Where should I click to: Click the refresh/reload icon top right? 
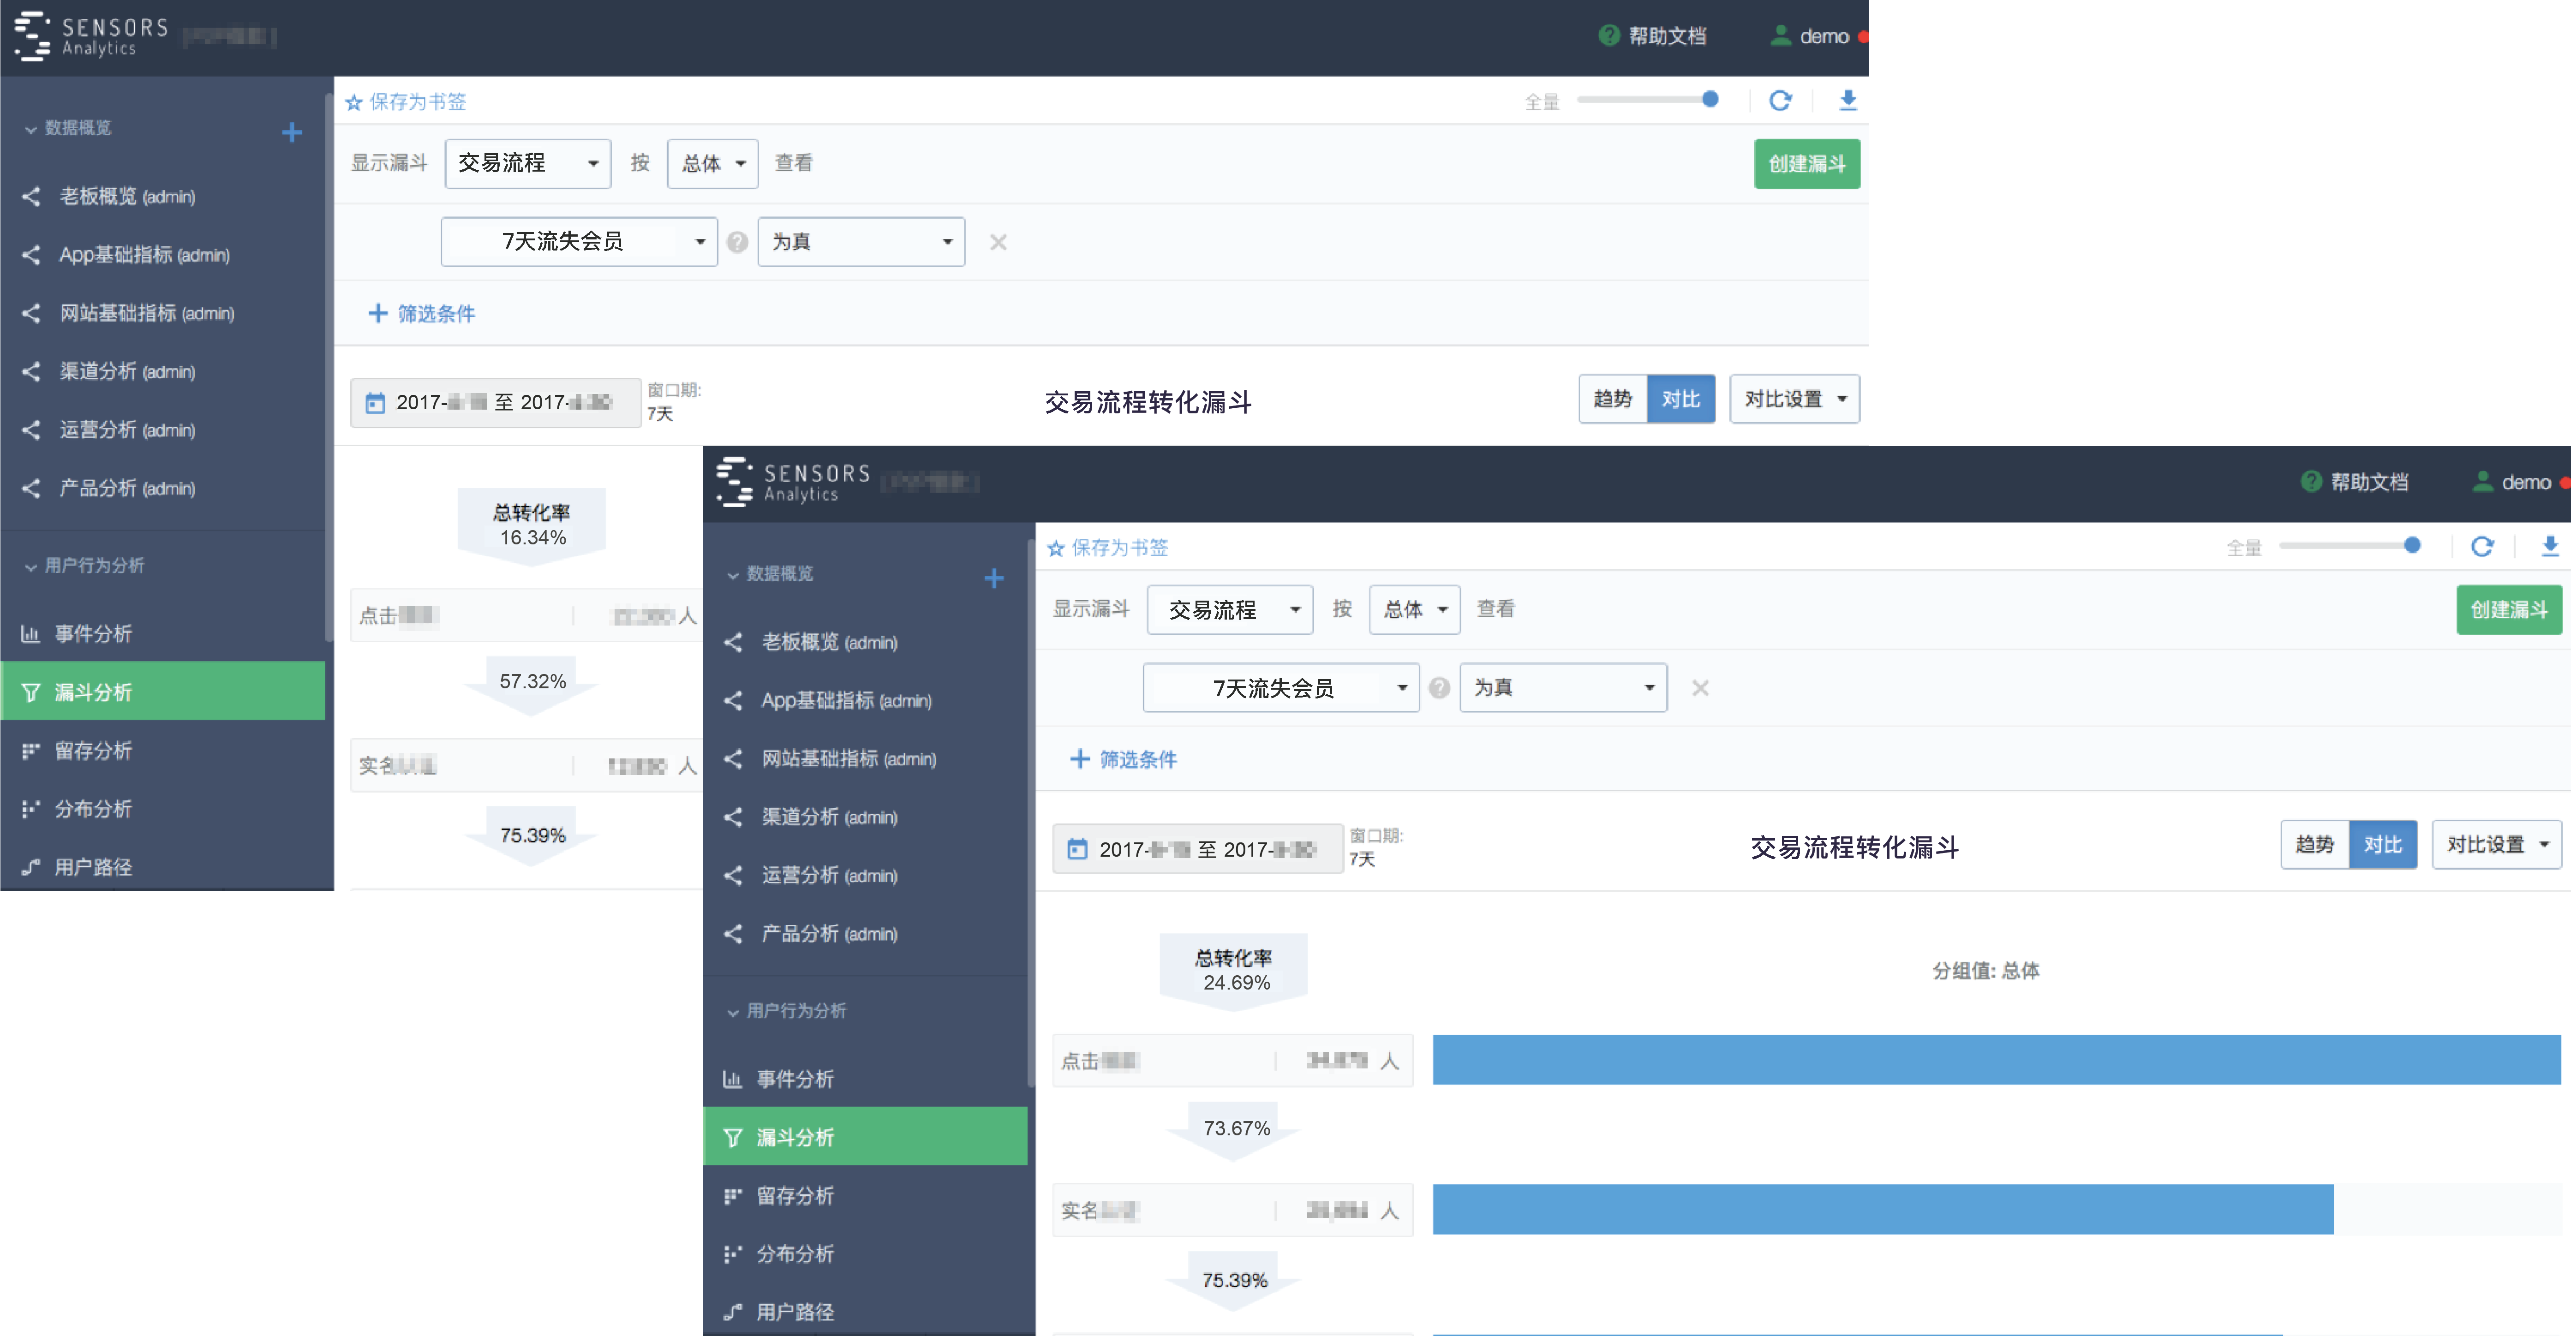1780,100
